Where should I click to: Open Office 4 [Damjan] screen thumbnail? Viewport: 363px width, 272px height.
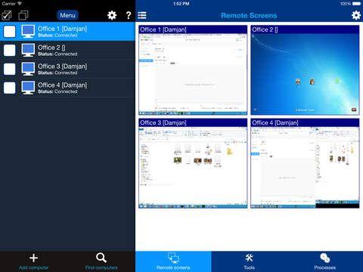click(x=305, y=163)
